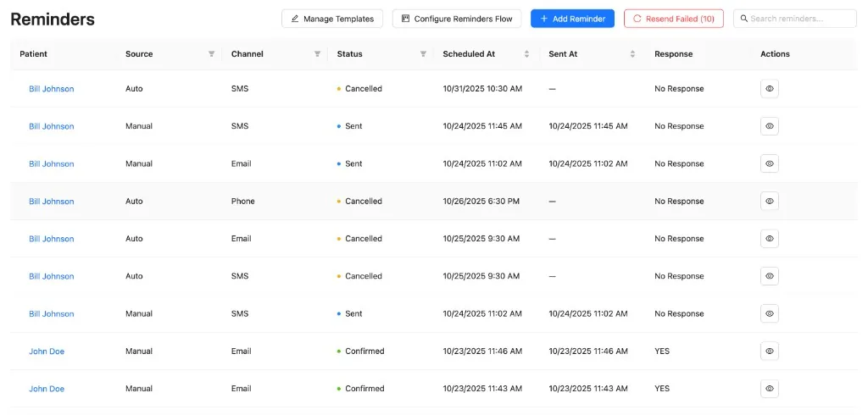
Task: Select the 10/31/2025 10:30 AM scheduled time
Action: (482, 89)
